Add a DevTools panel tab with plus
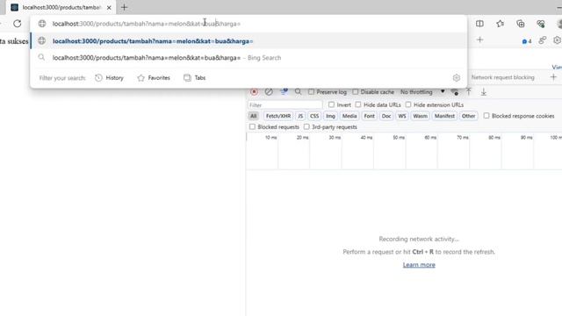Image resolution: width=562 pixels, height=316 pixels. pos(480,39)
